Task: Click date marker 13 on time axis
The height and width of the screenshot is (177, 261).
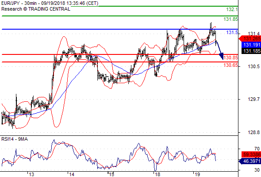Action: tap(31, 174)
